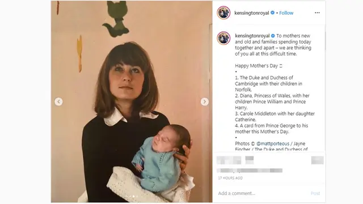
Task: Click the photo of the woman holding the baby
Action: coord(132,101)
